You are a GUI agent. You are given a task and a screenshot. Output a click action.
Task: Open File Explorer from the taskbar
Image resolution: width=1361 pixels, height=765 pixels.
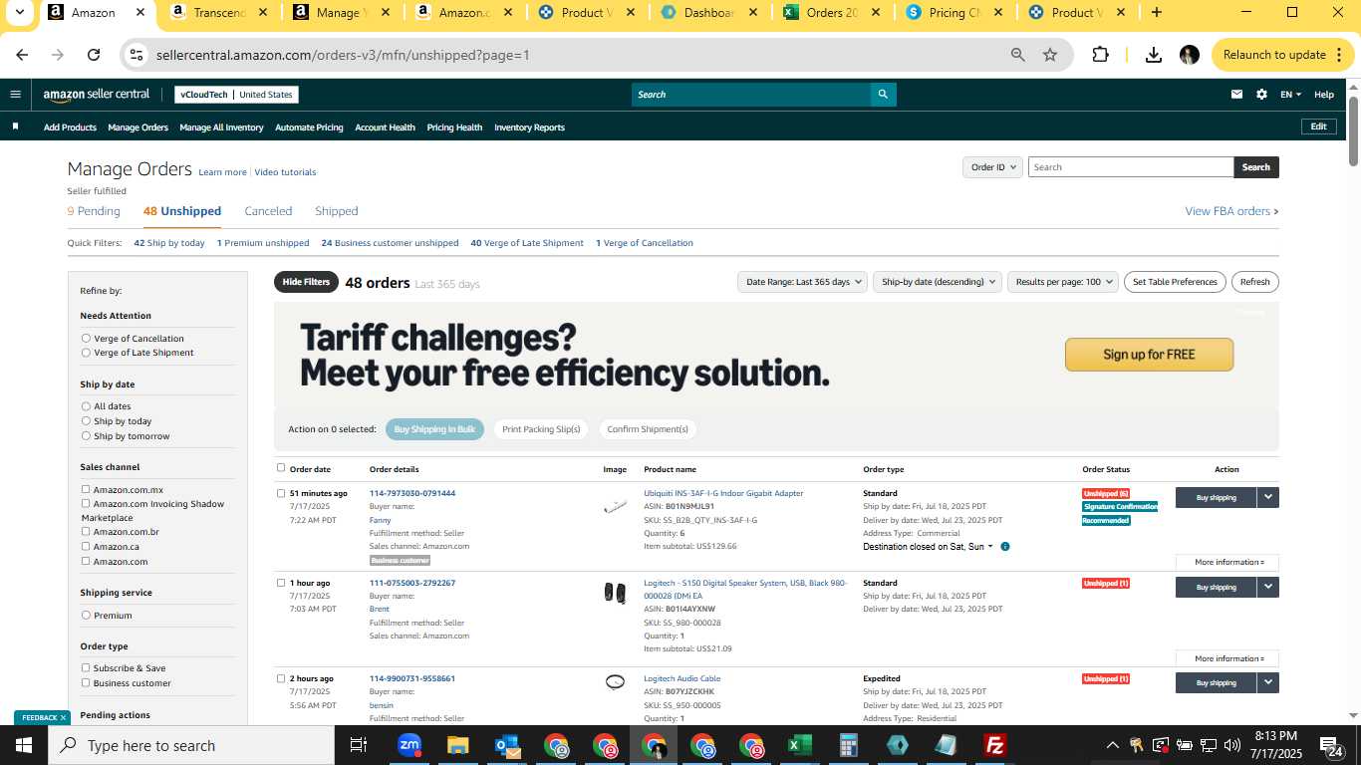(457, 745)
